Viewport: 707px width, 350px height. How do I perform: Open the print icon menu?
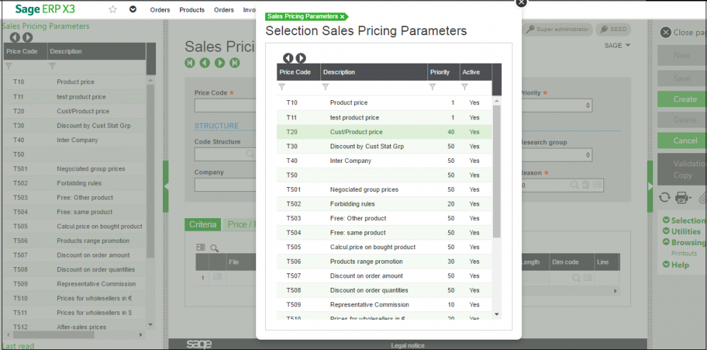click(x=684, y=197)
